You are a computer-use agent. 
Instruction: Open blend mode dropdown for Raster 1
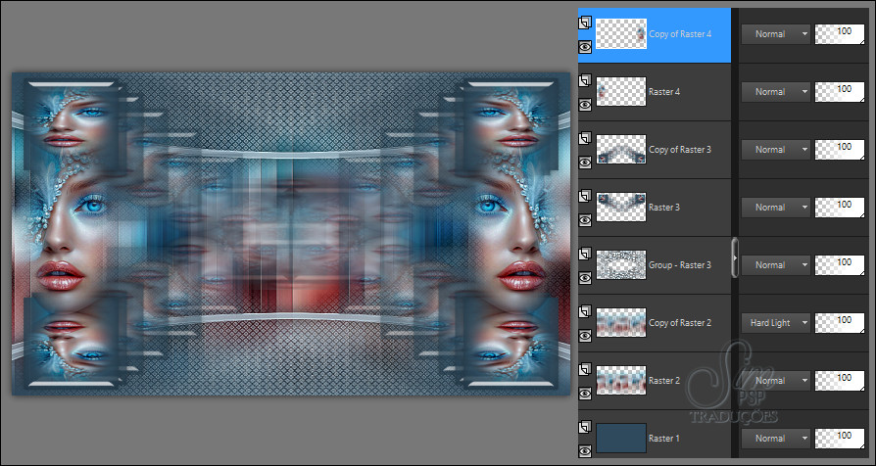click(x=776, y=438)
